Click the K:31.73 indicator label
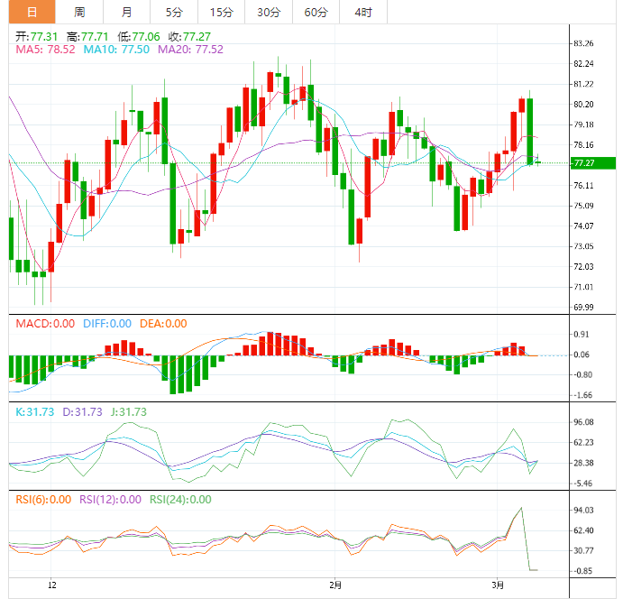The width and height of the screenshot is (623, 608). [x=35, y=412]
